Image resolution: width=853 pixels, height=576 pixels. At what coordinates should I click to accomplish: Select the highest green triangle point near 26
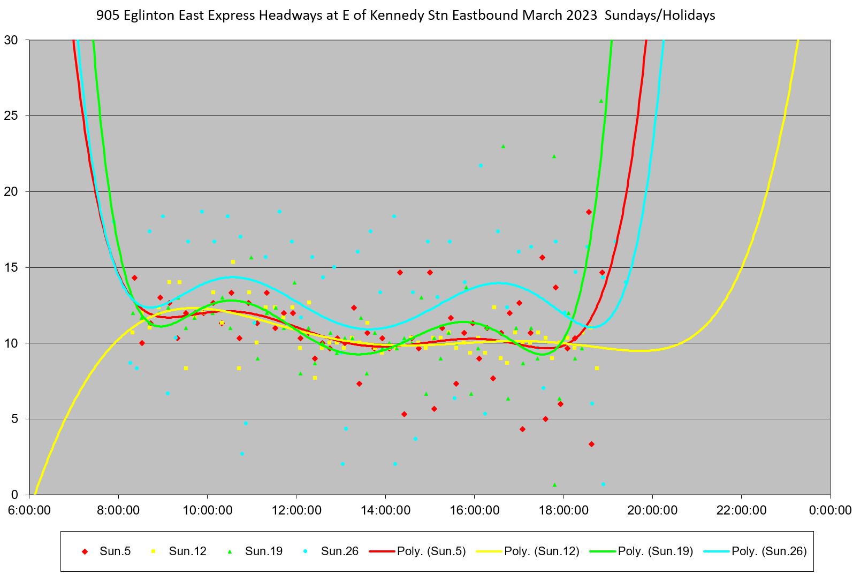pos(601,101)
